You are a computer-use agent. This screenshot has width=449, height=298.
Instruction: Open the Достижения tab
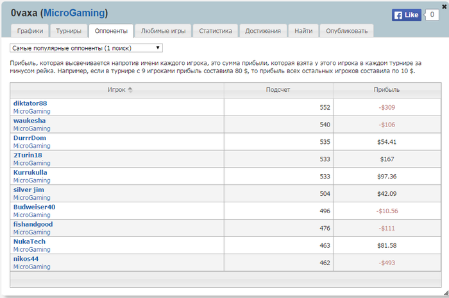263,31
